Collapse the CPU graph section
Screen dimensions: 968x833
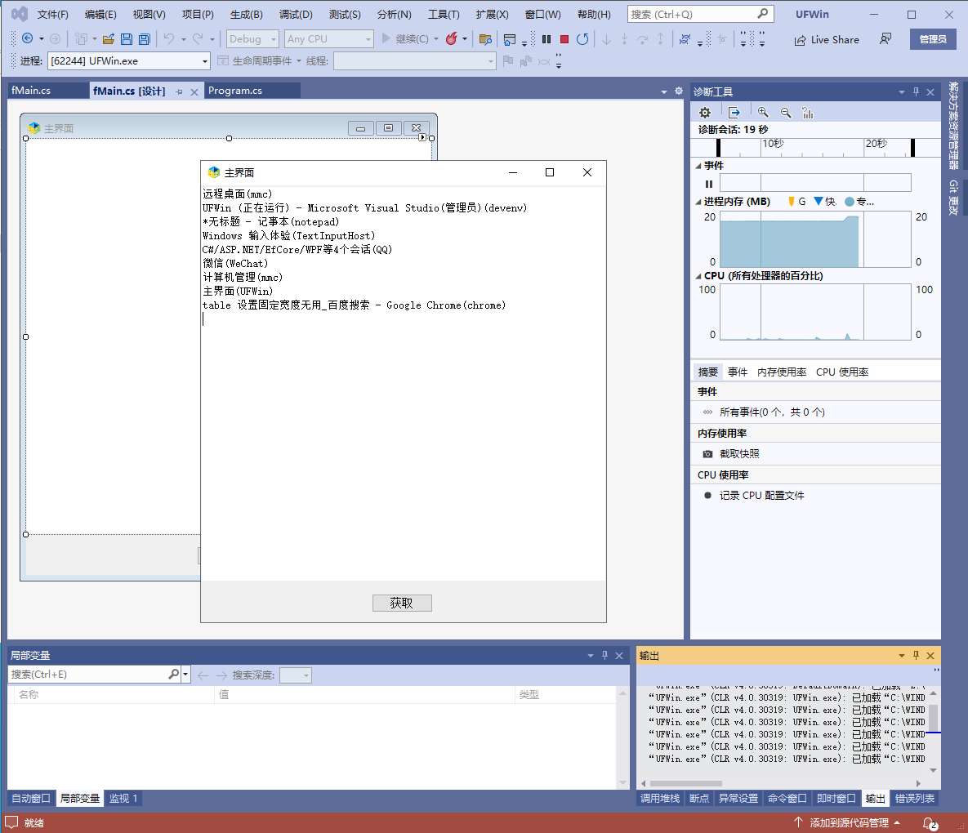click(698, 276)
